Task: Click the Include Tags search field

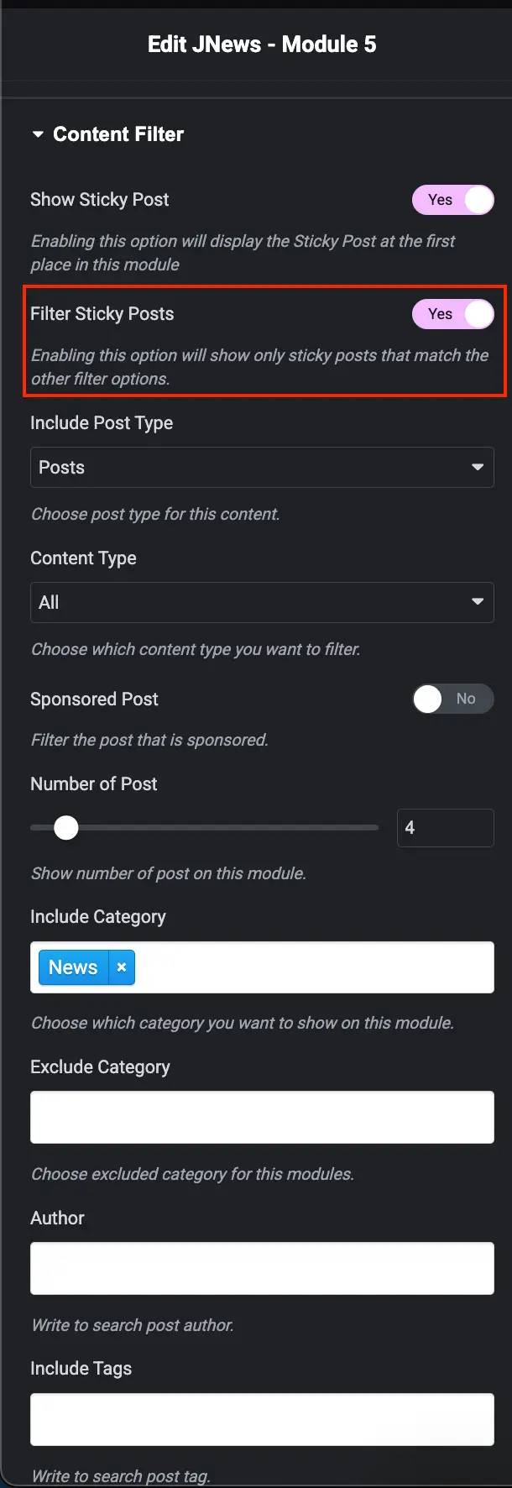Action: coord(262,1419)
